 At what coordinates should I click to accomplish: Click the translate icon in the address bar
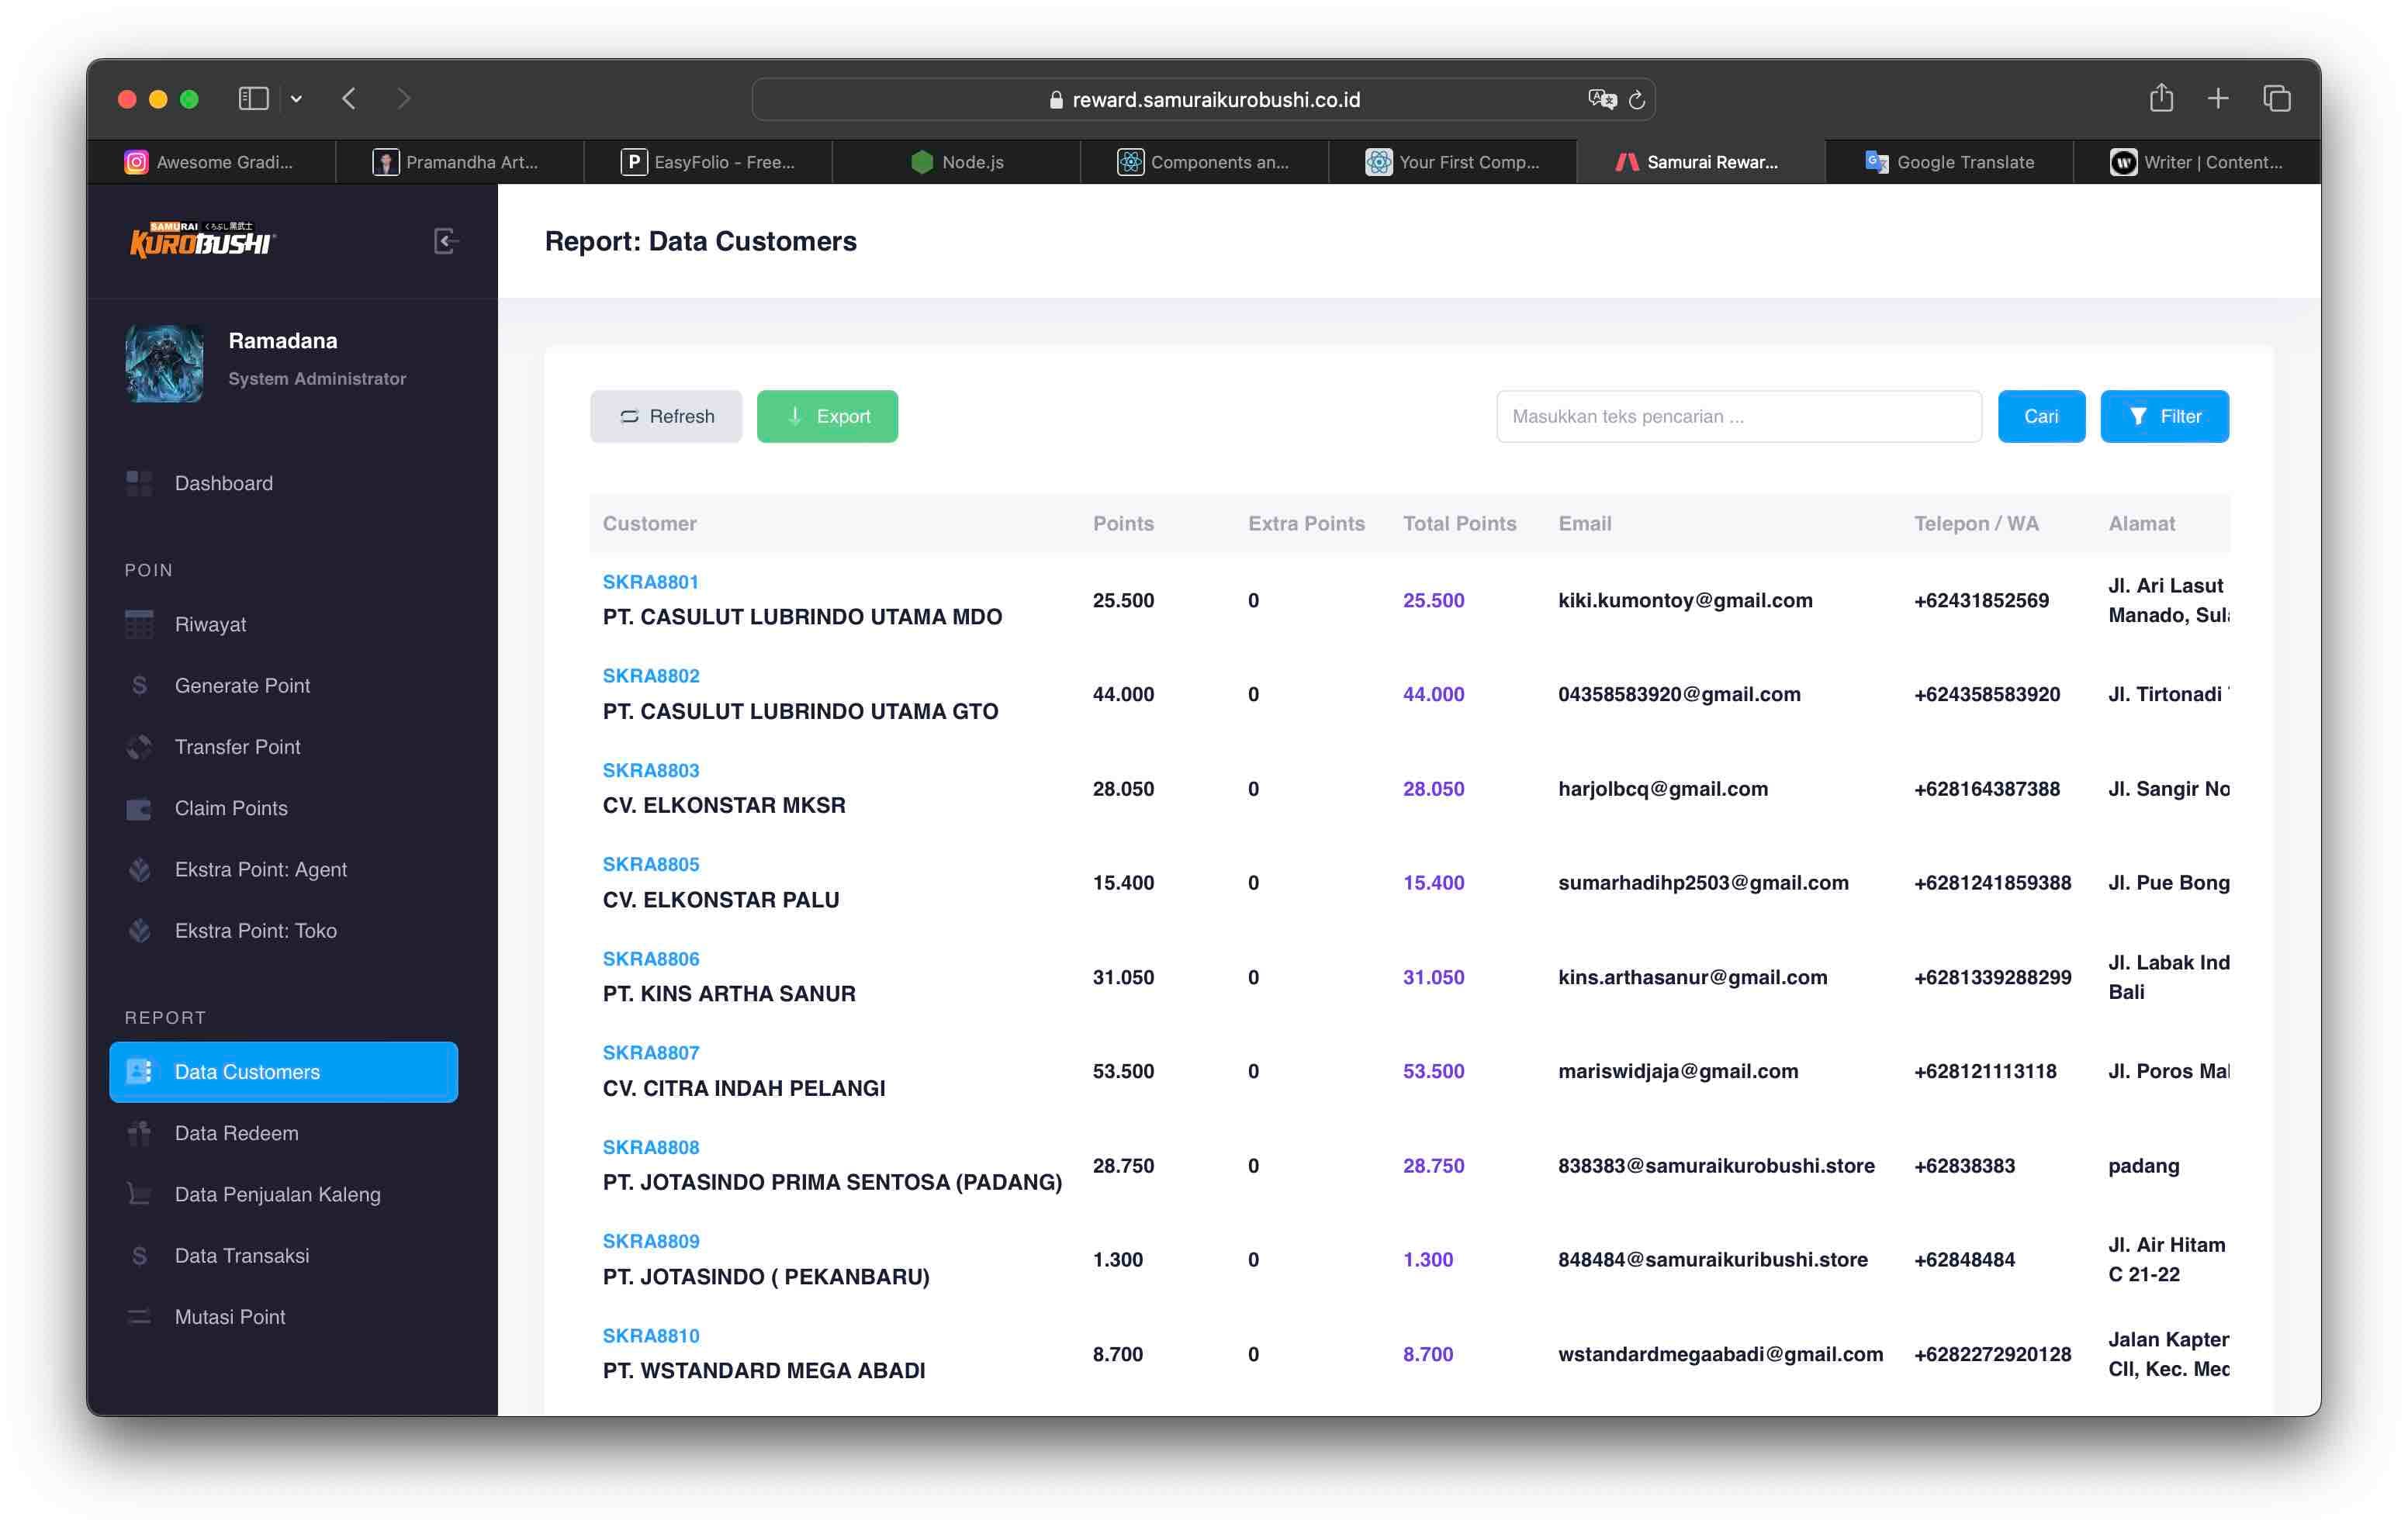coord(1601,99)
